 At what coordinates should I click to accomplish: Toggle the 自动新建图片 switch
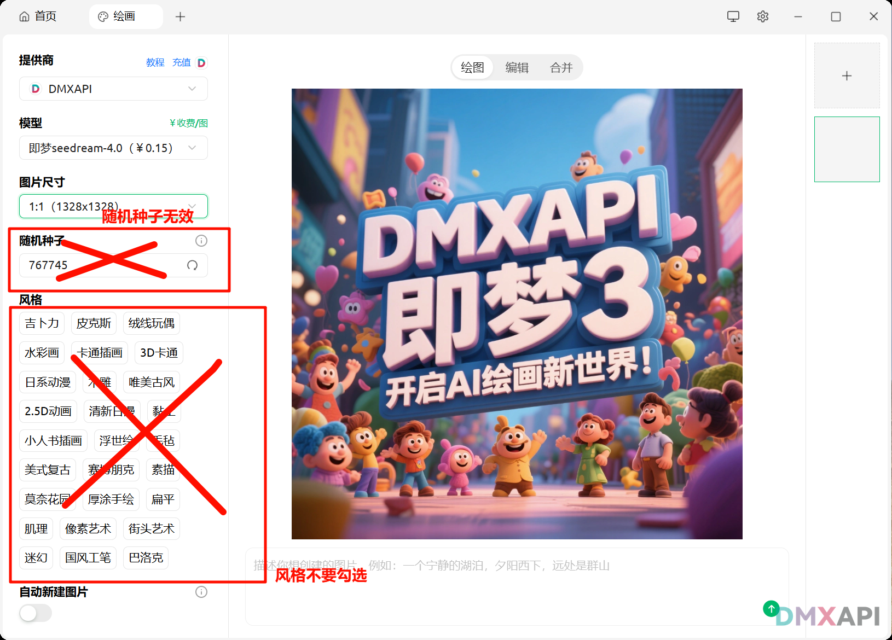click(36, 613)
